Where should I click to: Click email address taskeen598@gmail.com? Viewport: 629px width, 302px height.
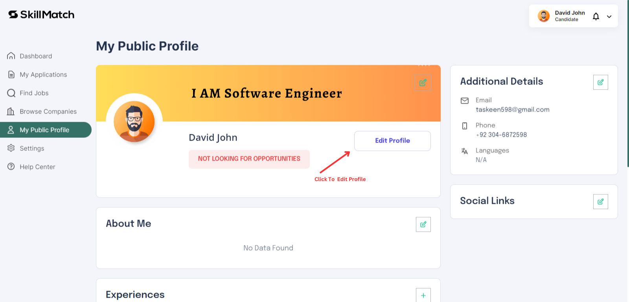coord(513,110)
